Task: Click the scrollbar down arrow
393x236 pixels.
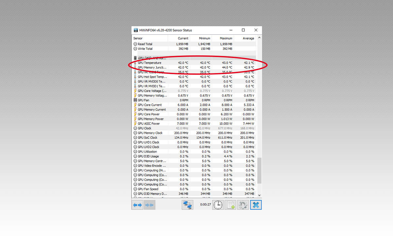Action: [x=259, y=195]
